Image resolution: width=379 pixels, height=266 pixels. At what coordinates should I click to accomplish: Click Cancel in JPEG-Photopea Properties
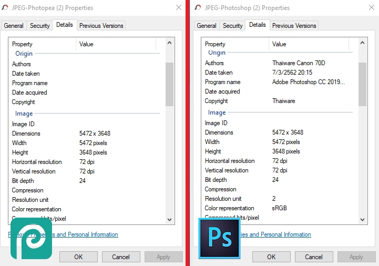(x=121, y=257)
